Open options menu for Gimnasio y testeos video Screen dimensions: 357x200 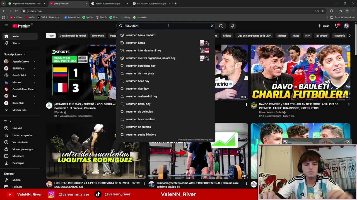click(x=246, y=183)
